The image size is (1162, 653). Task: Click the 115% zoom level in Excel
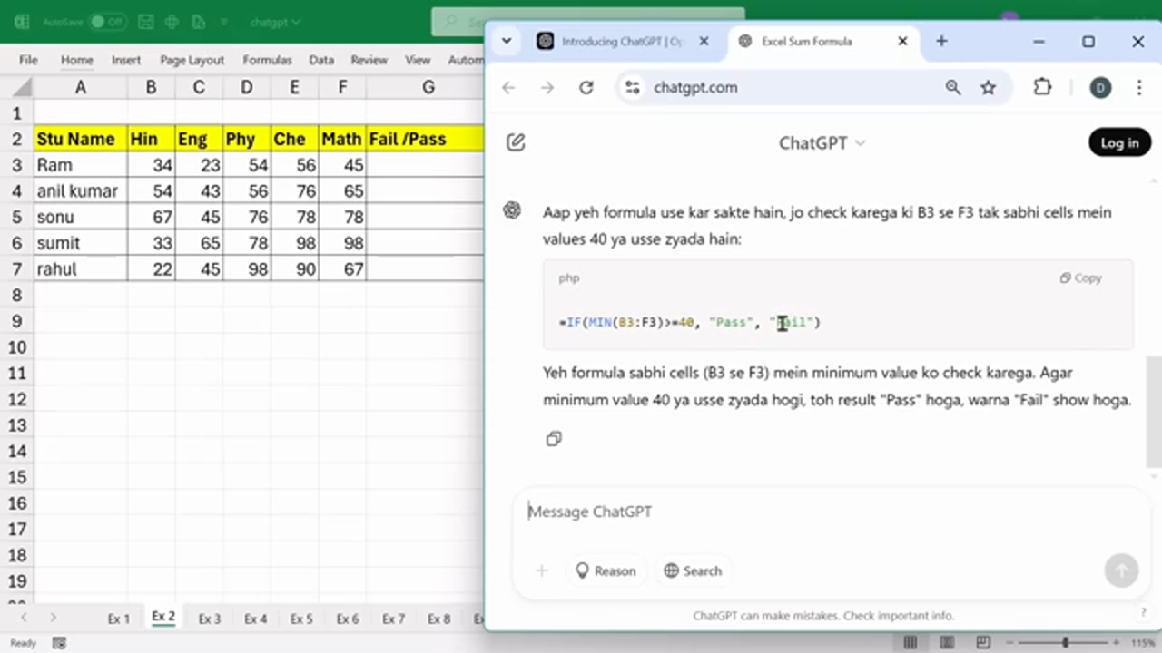[x=1143, y=643]
